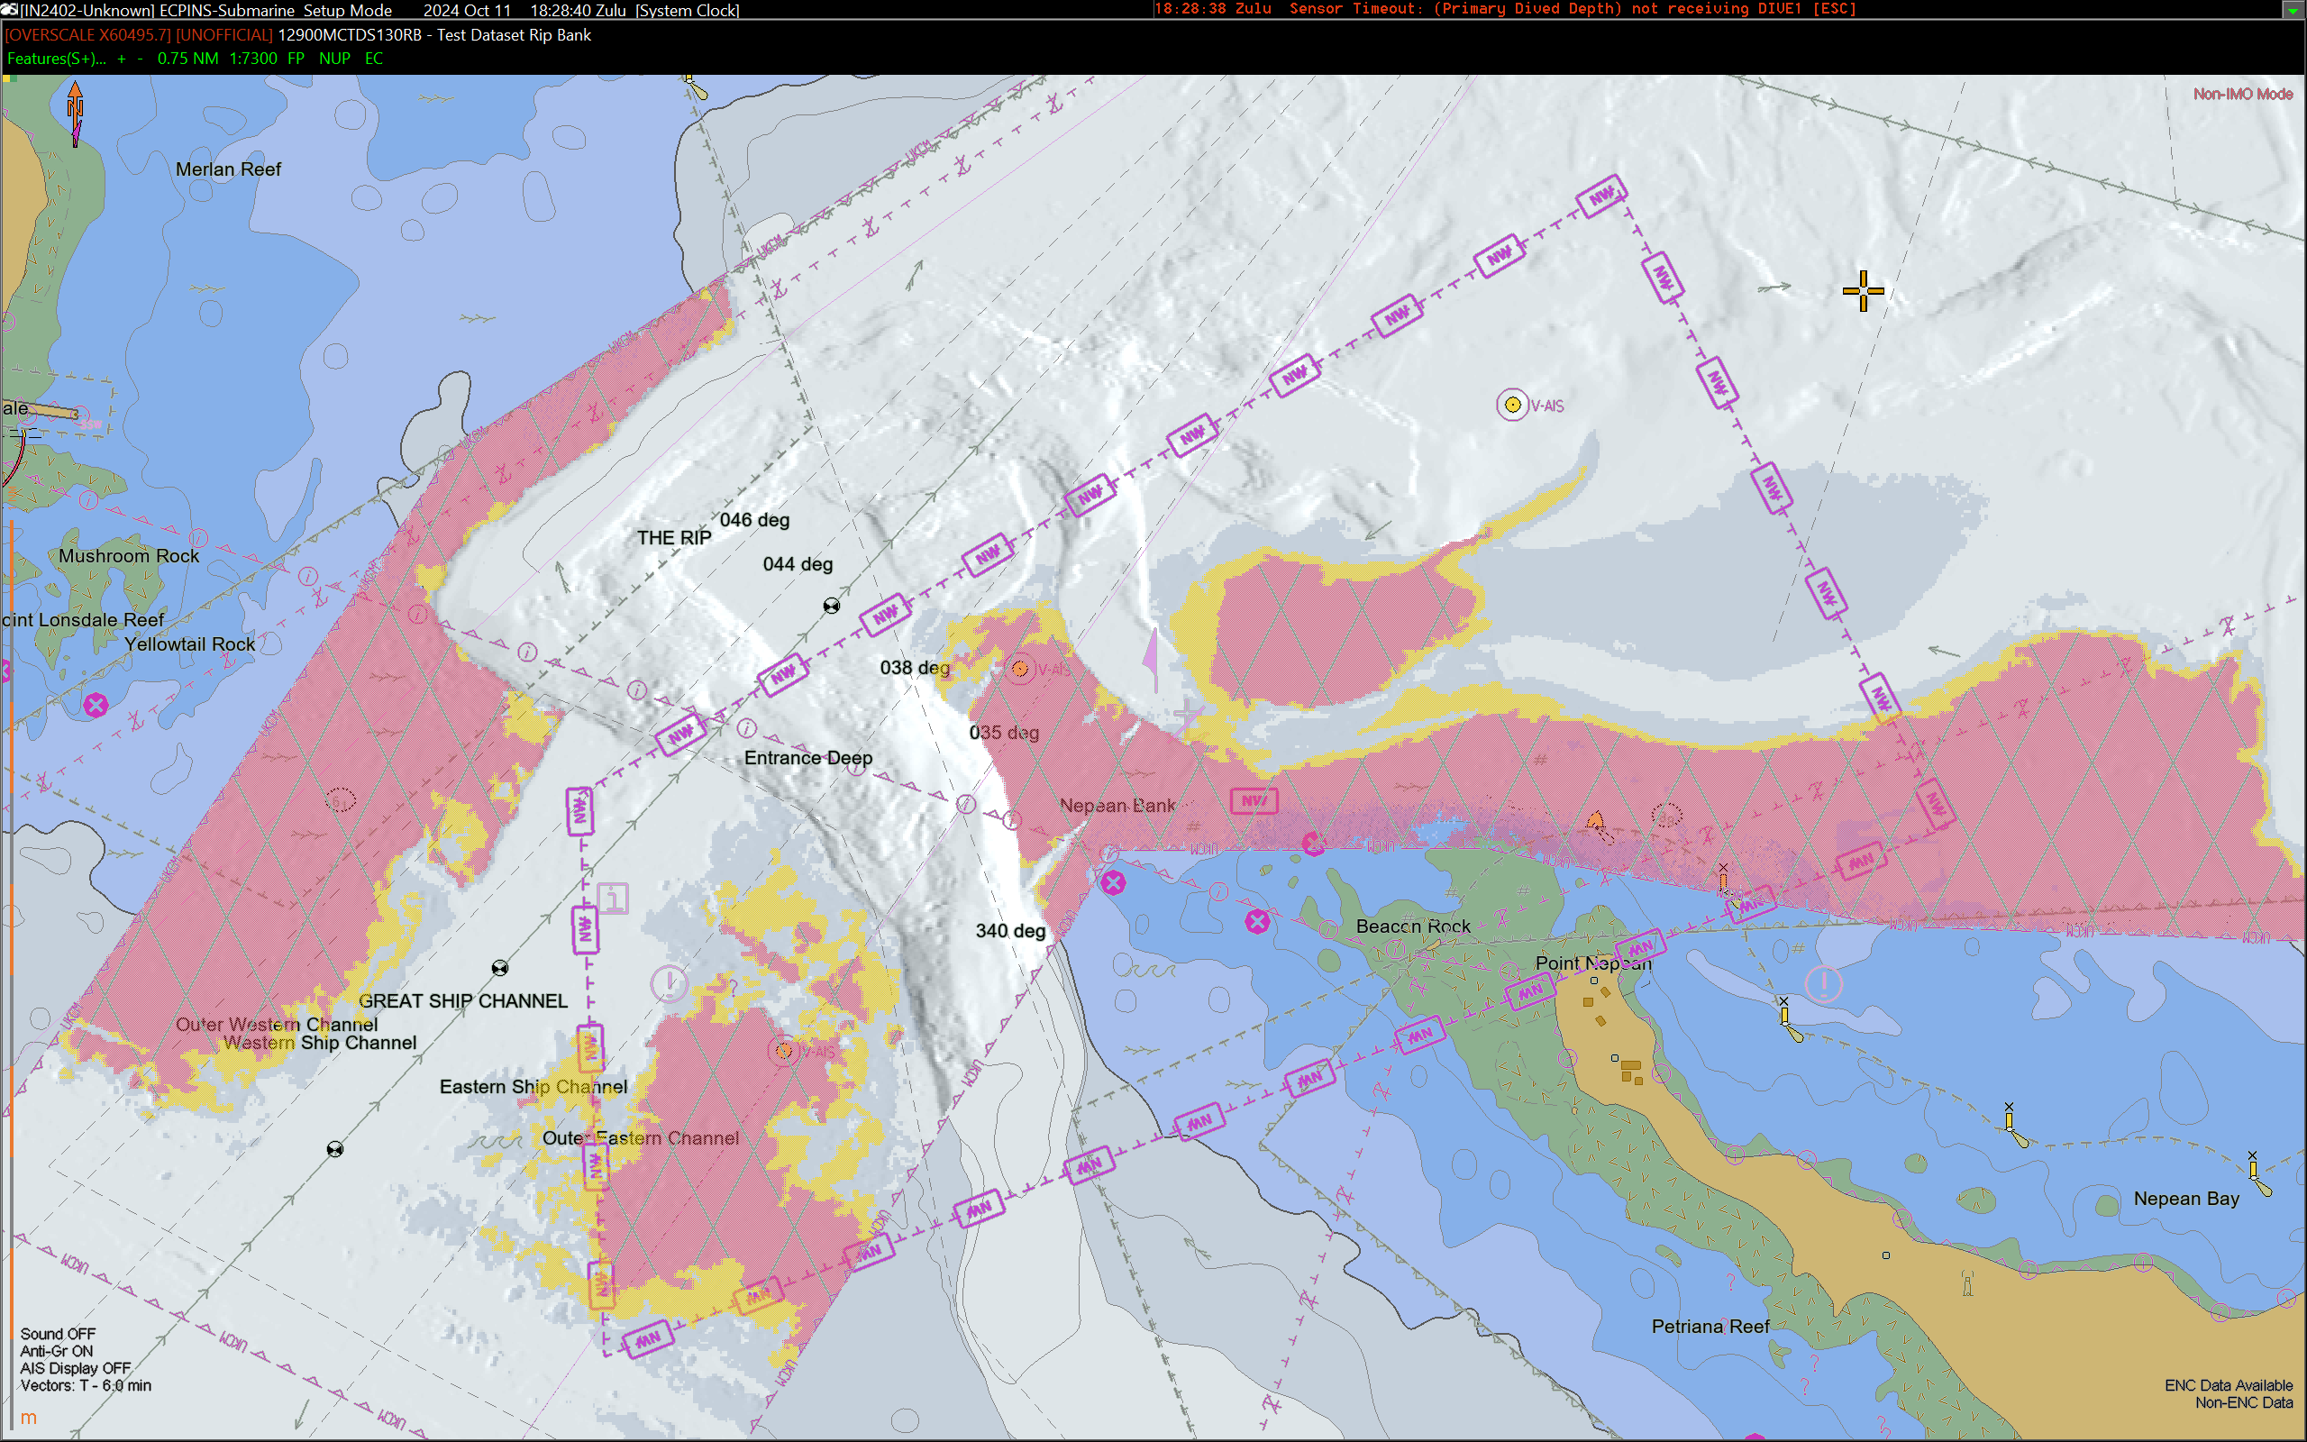
Task: Dismiss the Sensor Timeout alert via [ESC]
Action: coord(1833,9)
